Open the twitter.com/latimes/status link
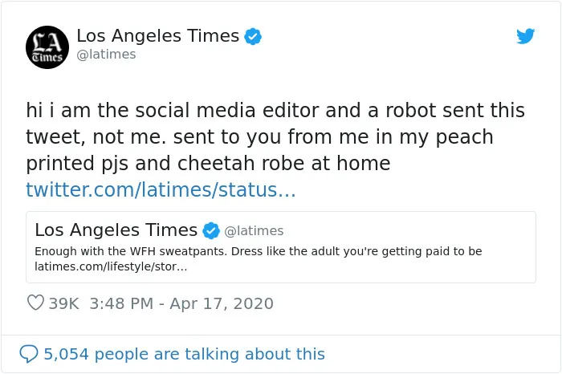This screenshot has height=374, width=562. [161, 189]
